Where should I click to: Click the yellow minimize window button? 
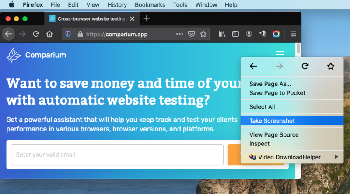click(17, 18)
